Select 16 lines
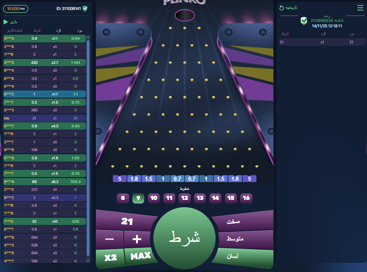Viewport: 367px width, 272px height. [246, 198]
